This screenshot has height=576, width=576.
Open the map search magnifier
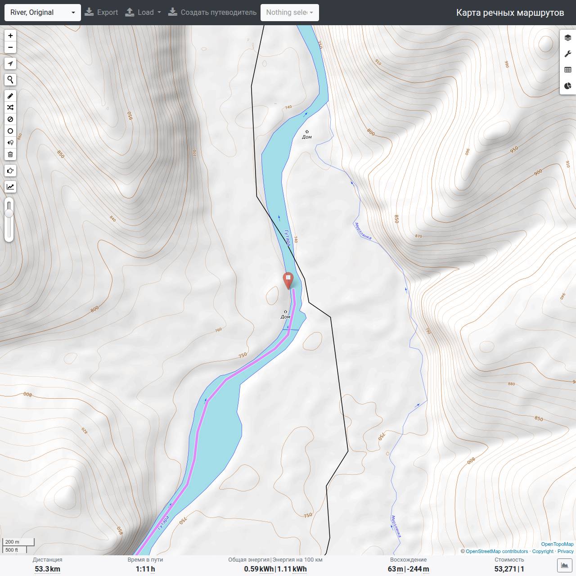coord(10,80)
